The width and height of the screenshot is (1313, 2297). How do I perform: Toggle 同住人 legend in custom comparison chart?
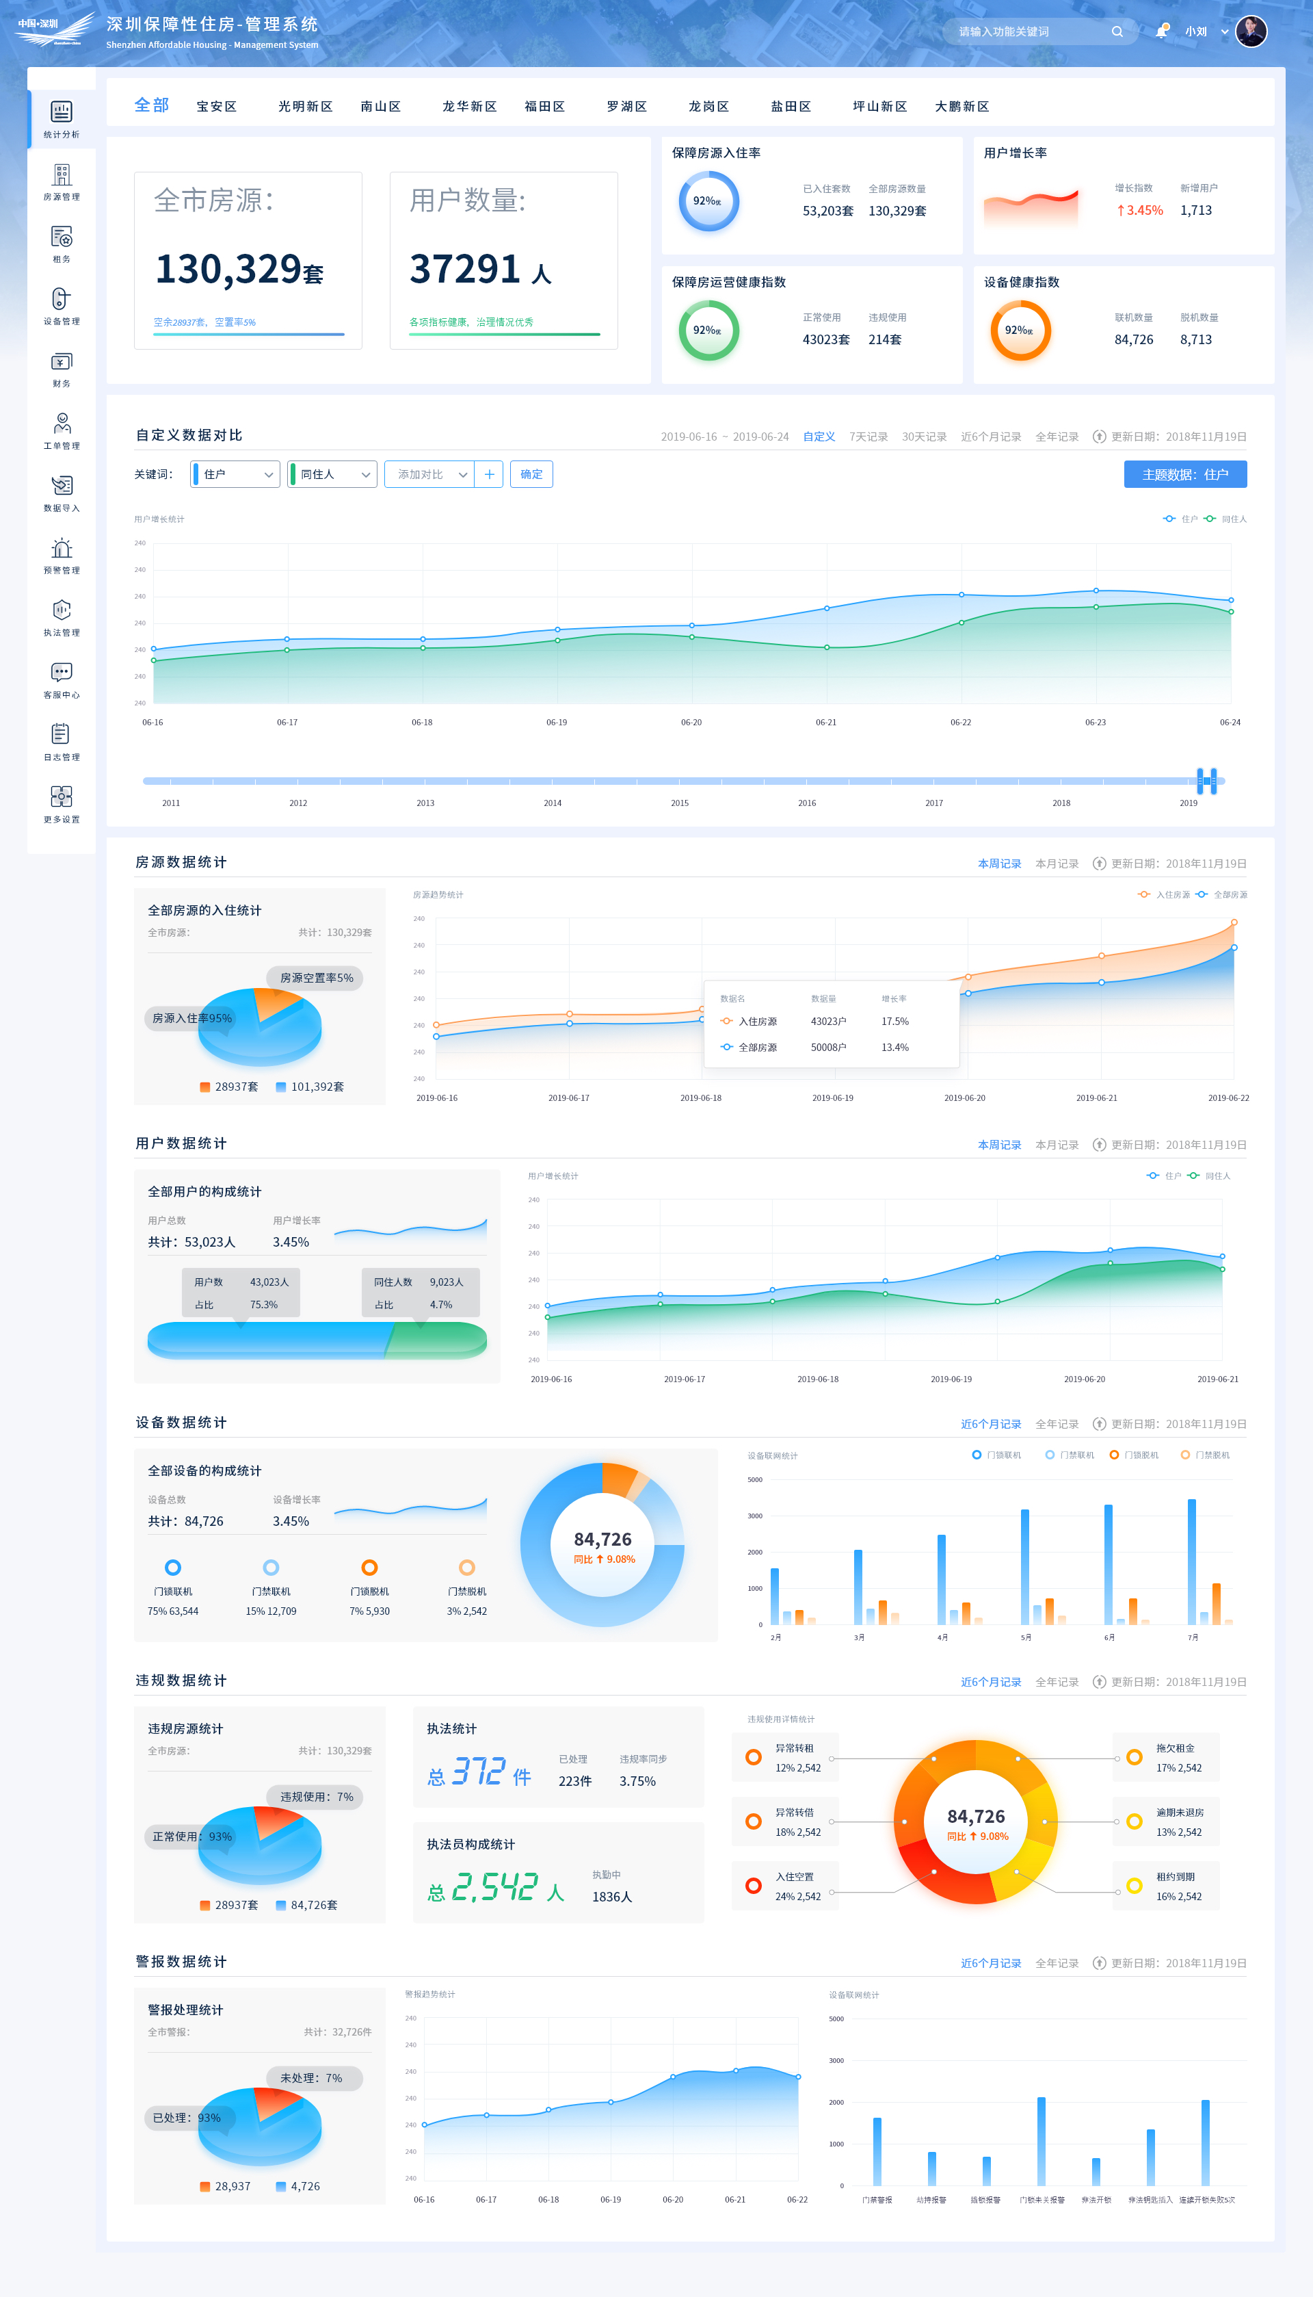coord(1226,519)
